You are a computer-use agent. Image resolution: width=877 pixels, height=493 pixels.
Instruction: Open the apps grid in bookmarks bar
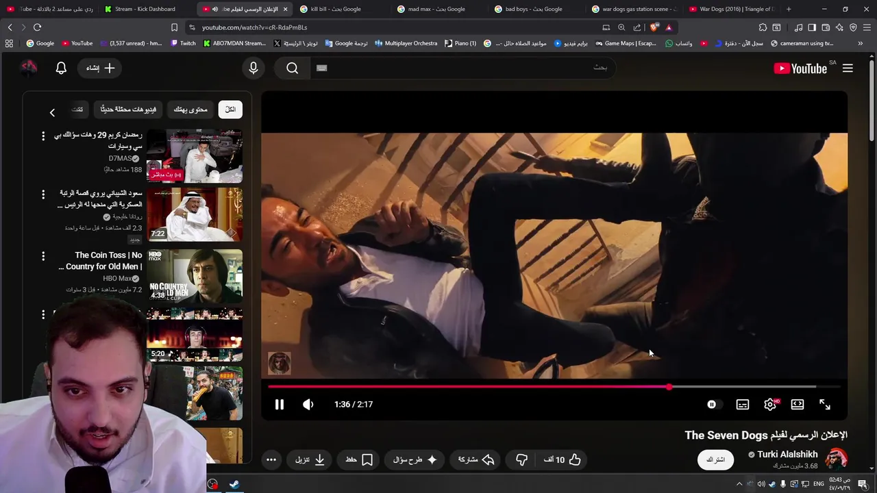(x=9, y=43)
